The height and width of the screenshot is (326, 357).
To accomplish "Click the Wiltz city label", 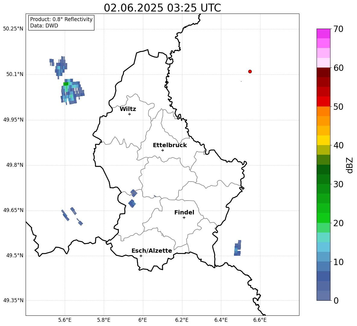I will [128, 109].
